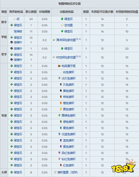Click the banner pattern icon beside 旗帜图案

pos(55,172)
